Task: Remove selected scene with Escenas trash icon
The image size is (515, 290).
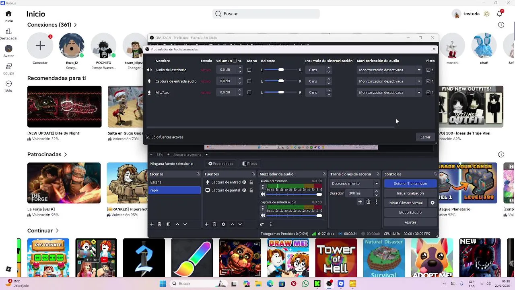Action: (x=159, y=224)
